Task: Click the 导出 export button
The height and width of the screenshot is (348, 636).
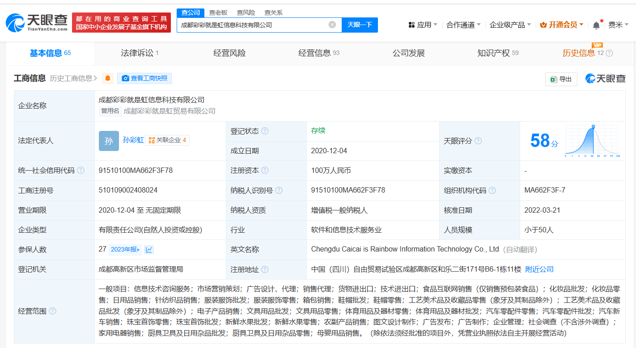Action: pos(561,79)
